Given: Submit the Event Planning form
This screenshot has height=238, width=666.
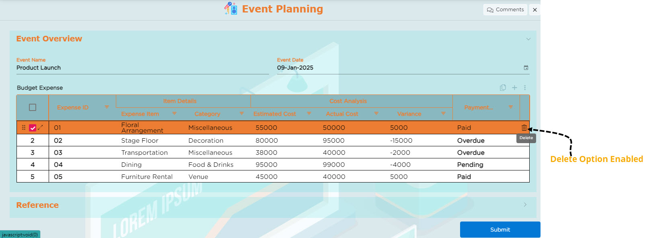Looking at the screenshot, I should pyautogui.click(x=500, y=230).
